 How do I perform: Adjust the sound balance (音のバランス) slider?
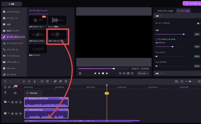click(173, 47)
